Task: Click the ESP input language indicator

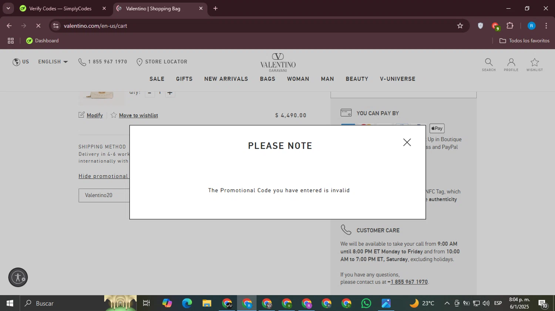Action: click(x=498, y=303)
